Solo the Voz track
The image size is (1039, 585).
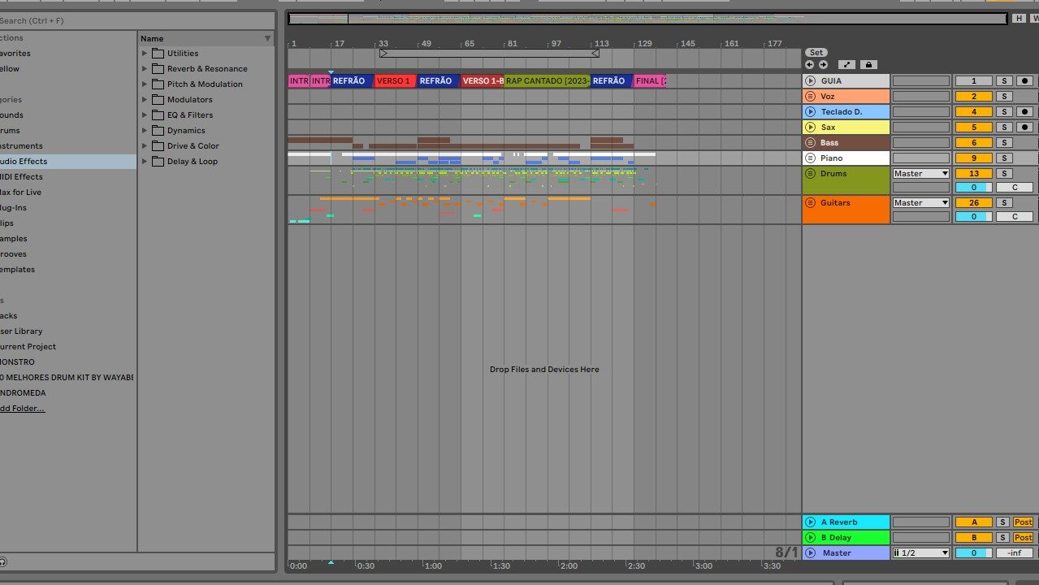click(x=1004, y=97)
